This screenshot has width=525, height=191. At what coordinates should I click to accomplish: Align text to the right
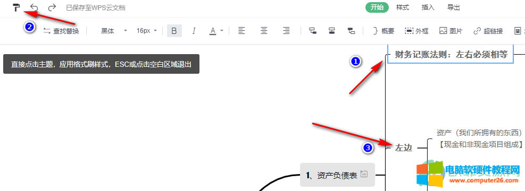pos(286,31)
